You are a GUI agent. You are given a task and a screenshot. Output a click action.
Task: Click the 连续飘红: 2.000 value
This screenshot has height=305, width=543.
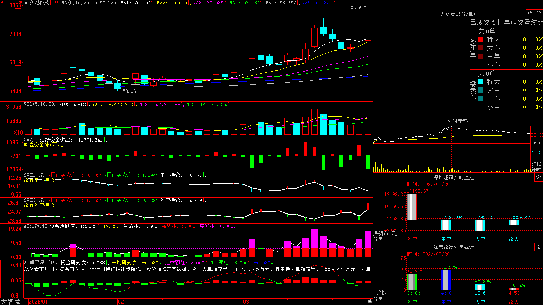tap(186, 262)
